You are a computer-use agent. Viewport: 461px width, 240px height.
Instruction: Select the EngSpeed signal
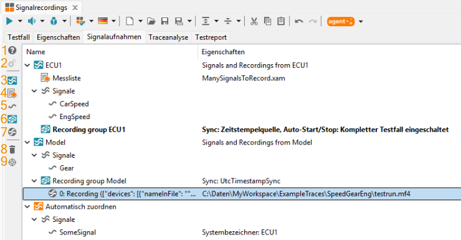(242, 117)
